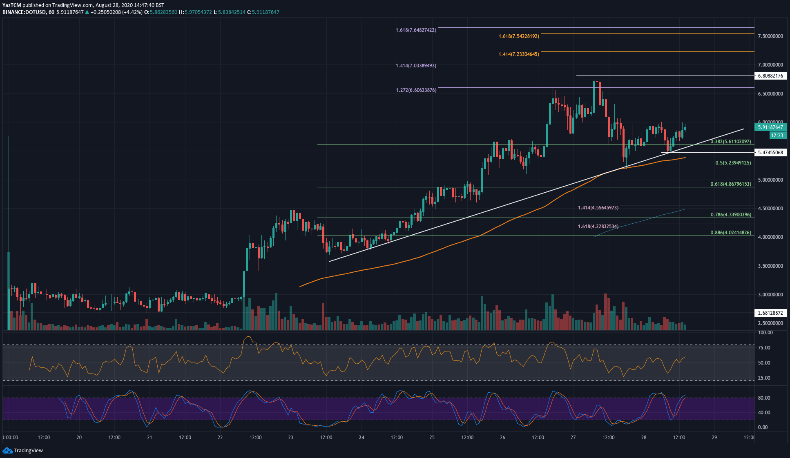
Task: Click date 24 on the time axis
Action: 362,438
